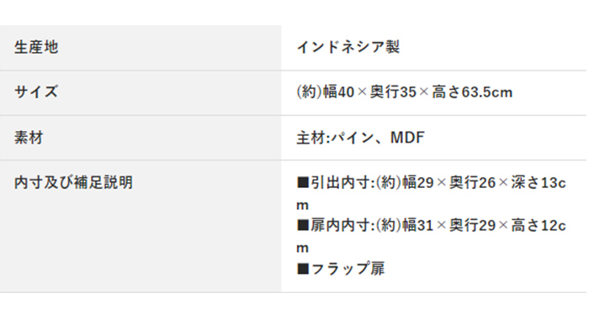
Task: Click the 引出内寸 dimension line
Action: tap(431, 193)
